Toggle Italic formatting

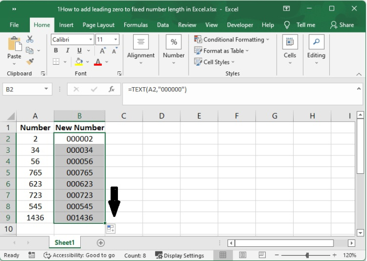pyautogui.click(x=67, y=50)
